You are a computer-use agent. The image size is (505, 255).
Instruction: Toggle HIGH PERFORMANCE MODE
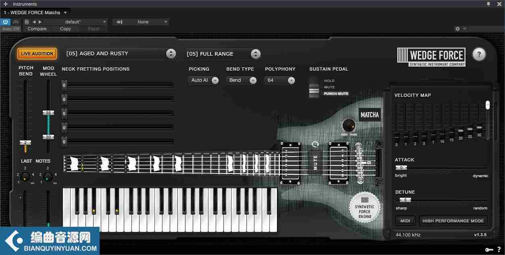click(453, 221)
